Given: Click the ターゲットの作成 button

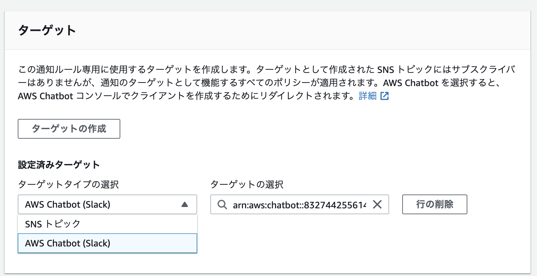Looking at the screenshot, I should tap(69, 129).
